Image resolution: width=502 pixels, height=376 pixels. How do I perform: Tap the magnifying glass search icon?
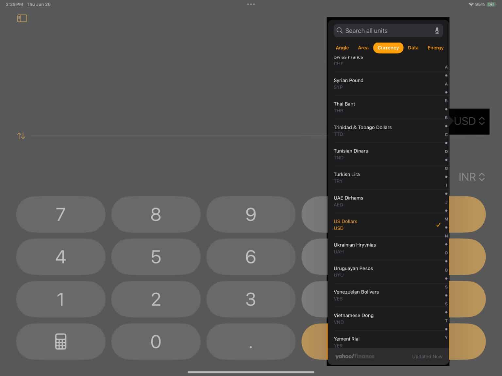[340, 30]
